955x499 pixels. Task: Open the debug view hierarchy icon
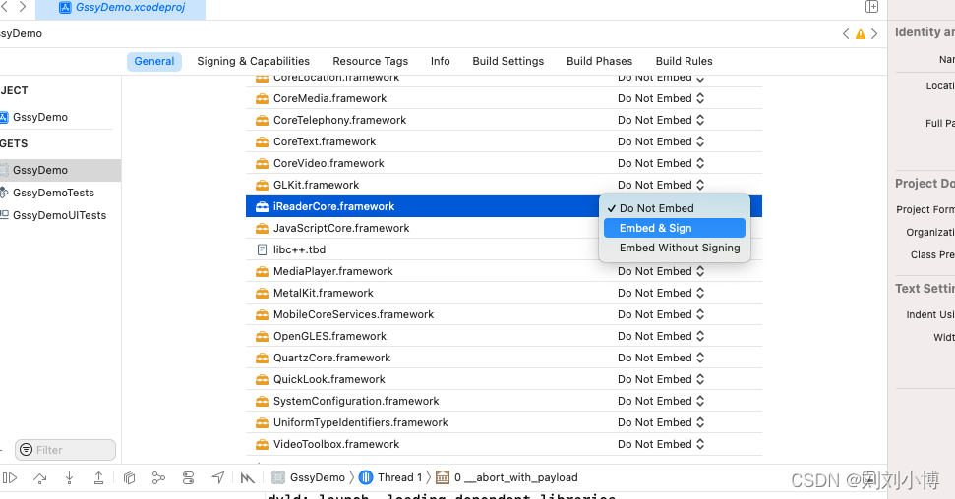click(x=129, y=478)
